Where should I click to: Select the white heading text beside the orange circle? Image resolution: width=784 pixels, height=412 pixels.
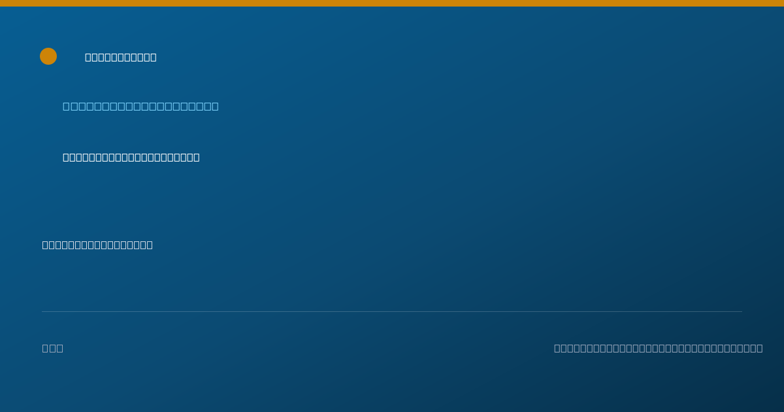[121, 57]
